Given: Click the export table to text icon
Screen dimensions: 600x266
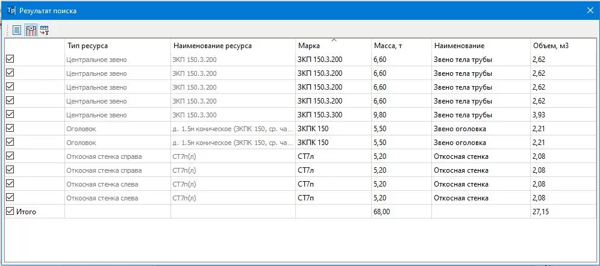Looking at the screenshot, I should click(45, 31).
